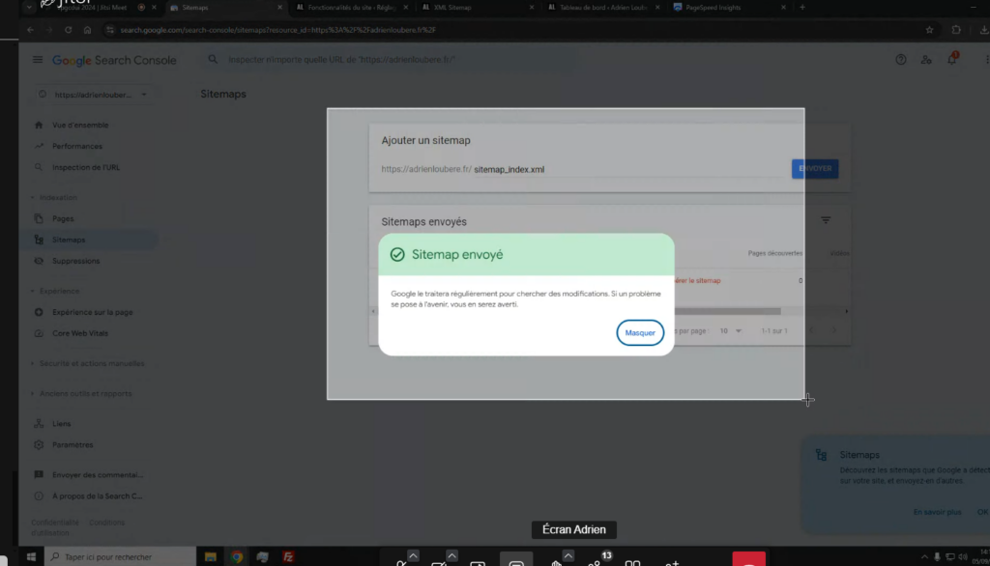Click the Pages icon under Indexation
Screen dimensions: 990x566
[39, 219]
